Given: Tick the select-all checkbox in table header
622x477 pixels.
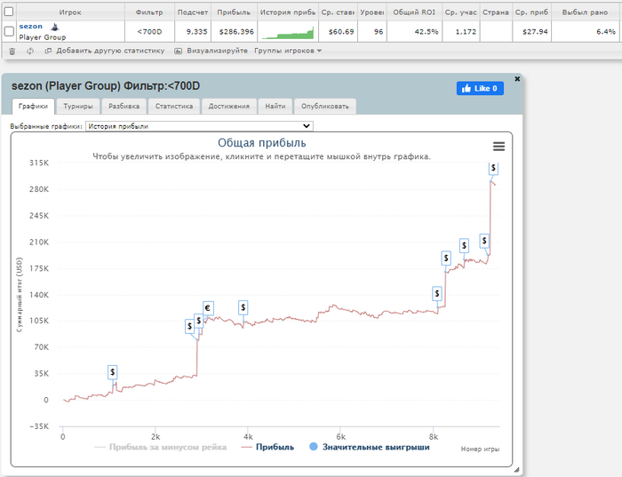Looking at the screenshot, I should [x=9, y=12].
